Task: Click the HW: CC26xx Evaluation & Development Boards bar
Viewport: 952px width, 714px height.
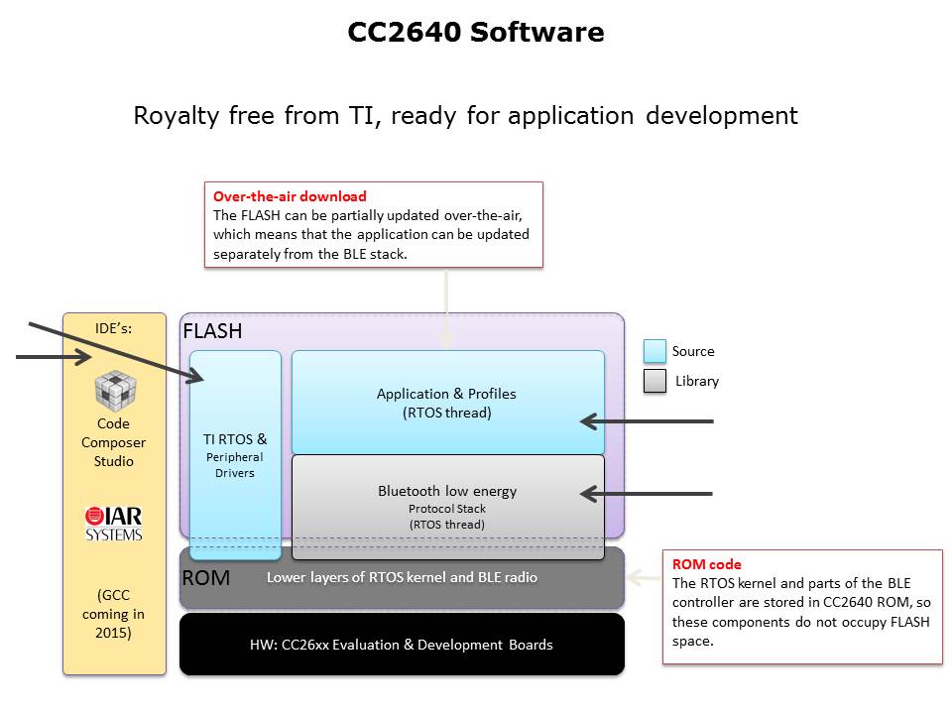Action: [x=402, y=645]
